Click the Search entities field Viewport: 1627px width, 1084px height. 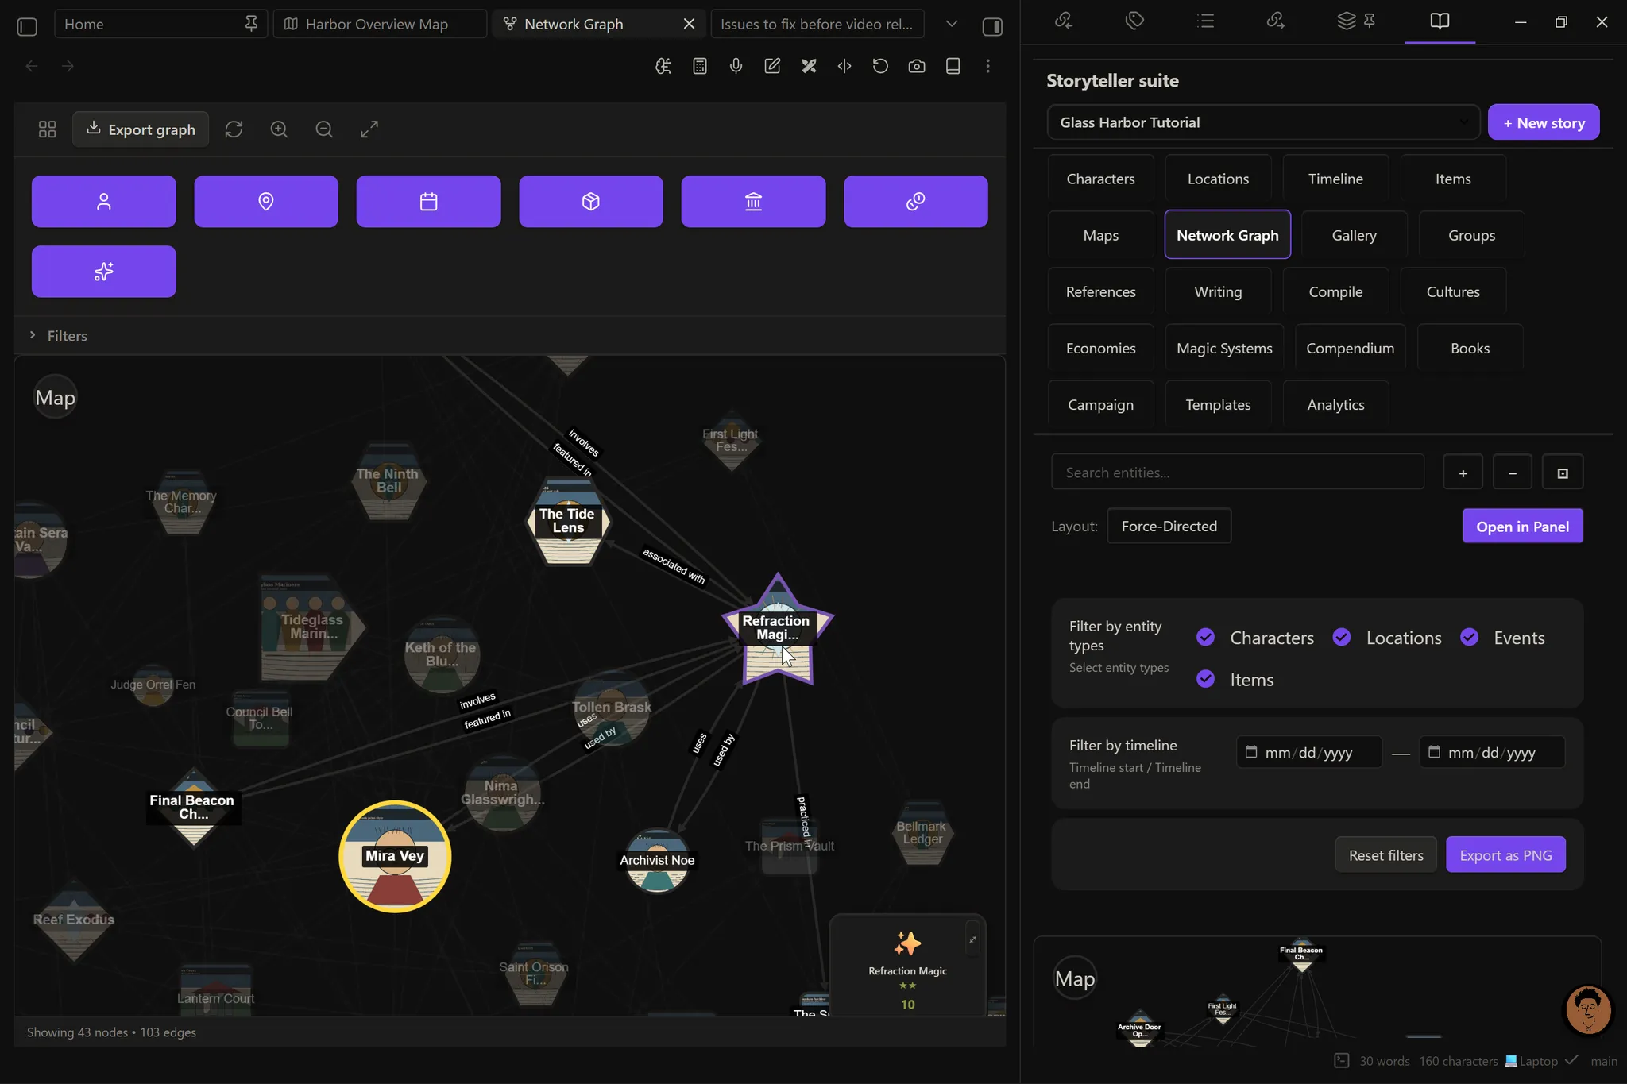pos(1237,473)
